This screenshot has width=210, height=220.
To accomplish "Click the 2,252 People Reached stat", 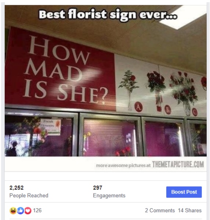I will point(29,191).
